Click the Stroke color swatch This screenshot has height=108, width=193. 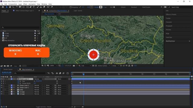[x=101, y=7]
